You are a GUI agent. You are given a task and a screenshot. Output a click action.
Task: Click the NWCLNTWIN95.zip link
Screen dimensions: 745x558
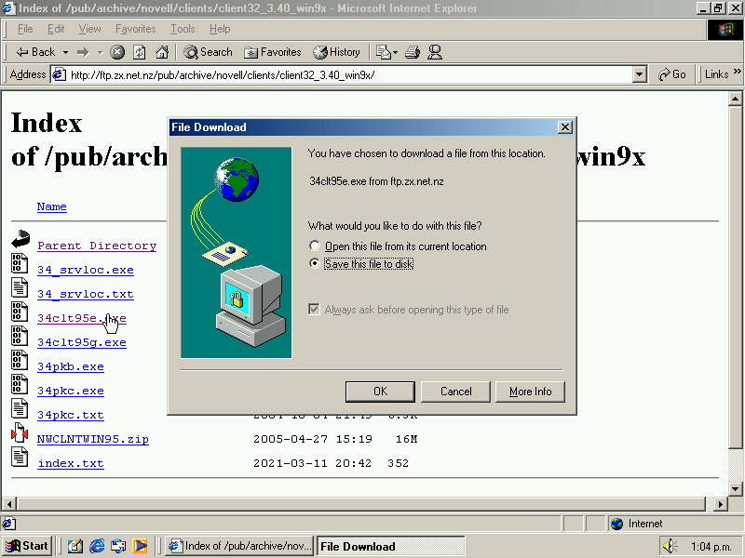coord(93,439)
